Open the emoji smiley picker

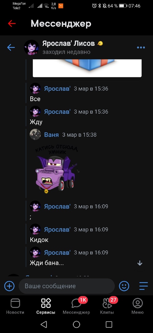click(124, 286)
